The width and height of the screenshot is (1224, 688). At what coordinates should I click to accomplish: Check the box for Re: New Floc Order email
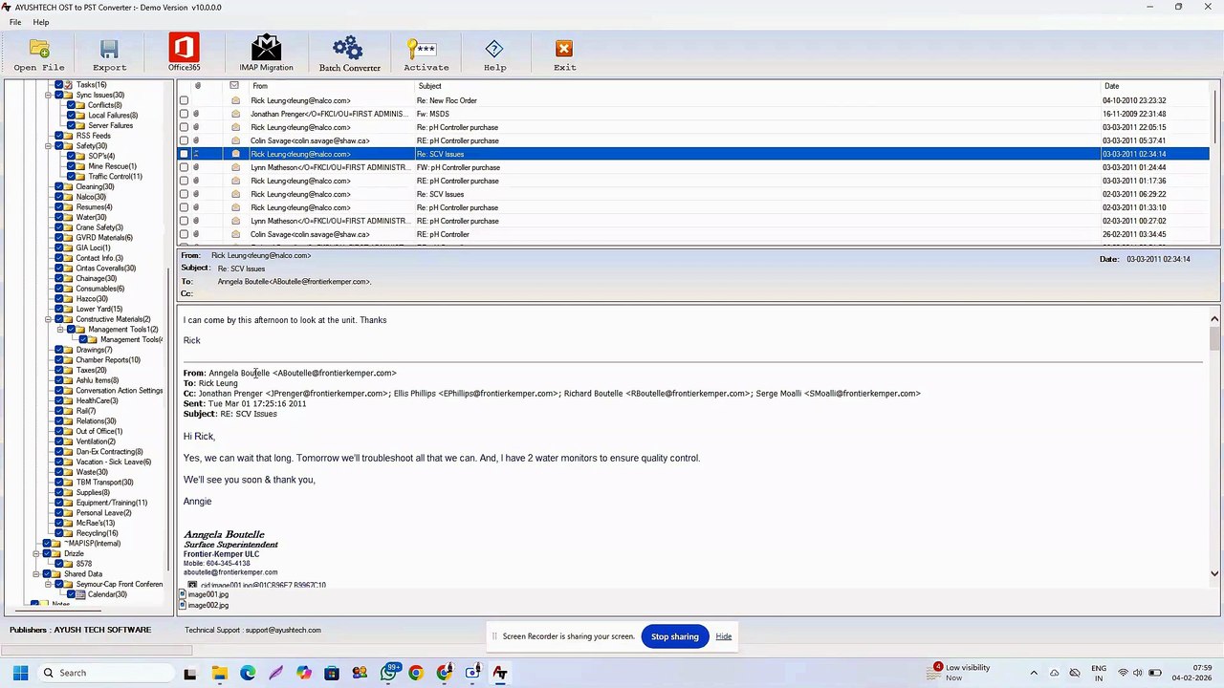[x=184, y=100]
